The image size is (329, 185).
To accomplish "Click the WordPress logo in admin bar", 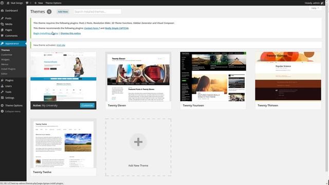I will click(2, 3).
